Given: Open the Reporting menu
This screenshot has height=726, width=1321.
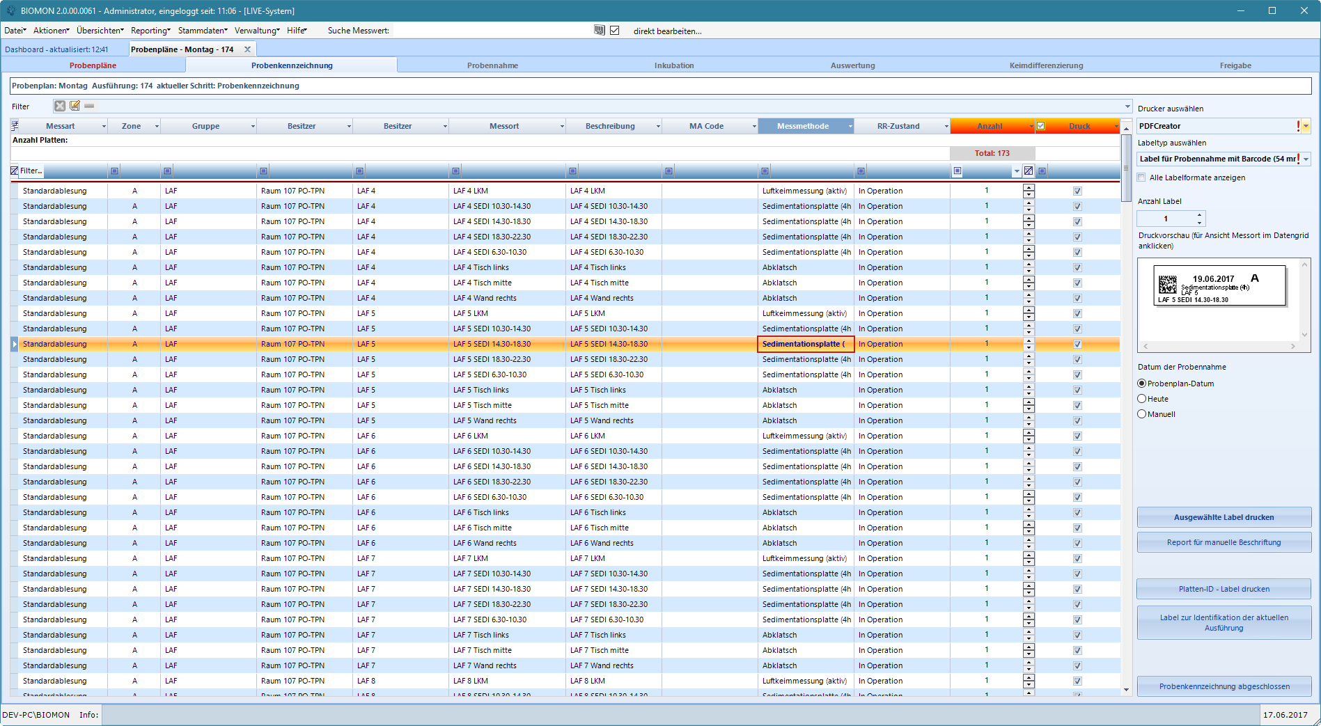Looking at the screenshot, I should click(x=150, y=31).
